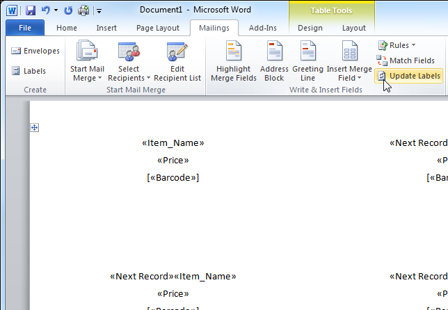Click the Envelopes button
The width and height of the screenshot is (448, 310).
tap(35, 51)
